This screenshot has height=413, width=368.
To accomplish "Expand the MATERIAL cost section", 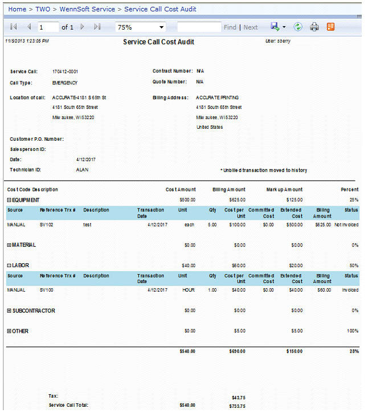I will pos(9,245).
